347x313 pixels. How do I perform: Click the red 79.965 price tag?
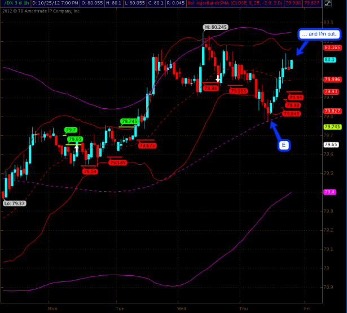[238, 91]
